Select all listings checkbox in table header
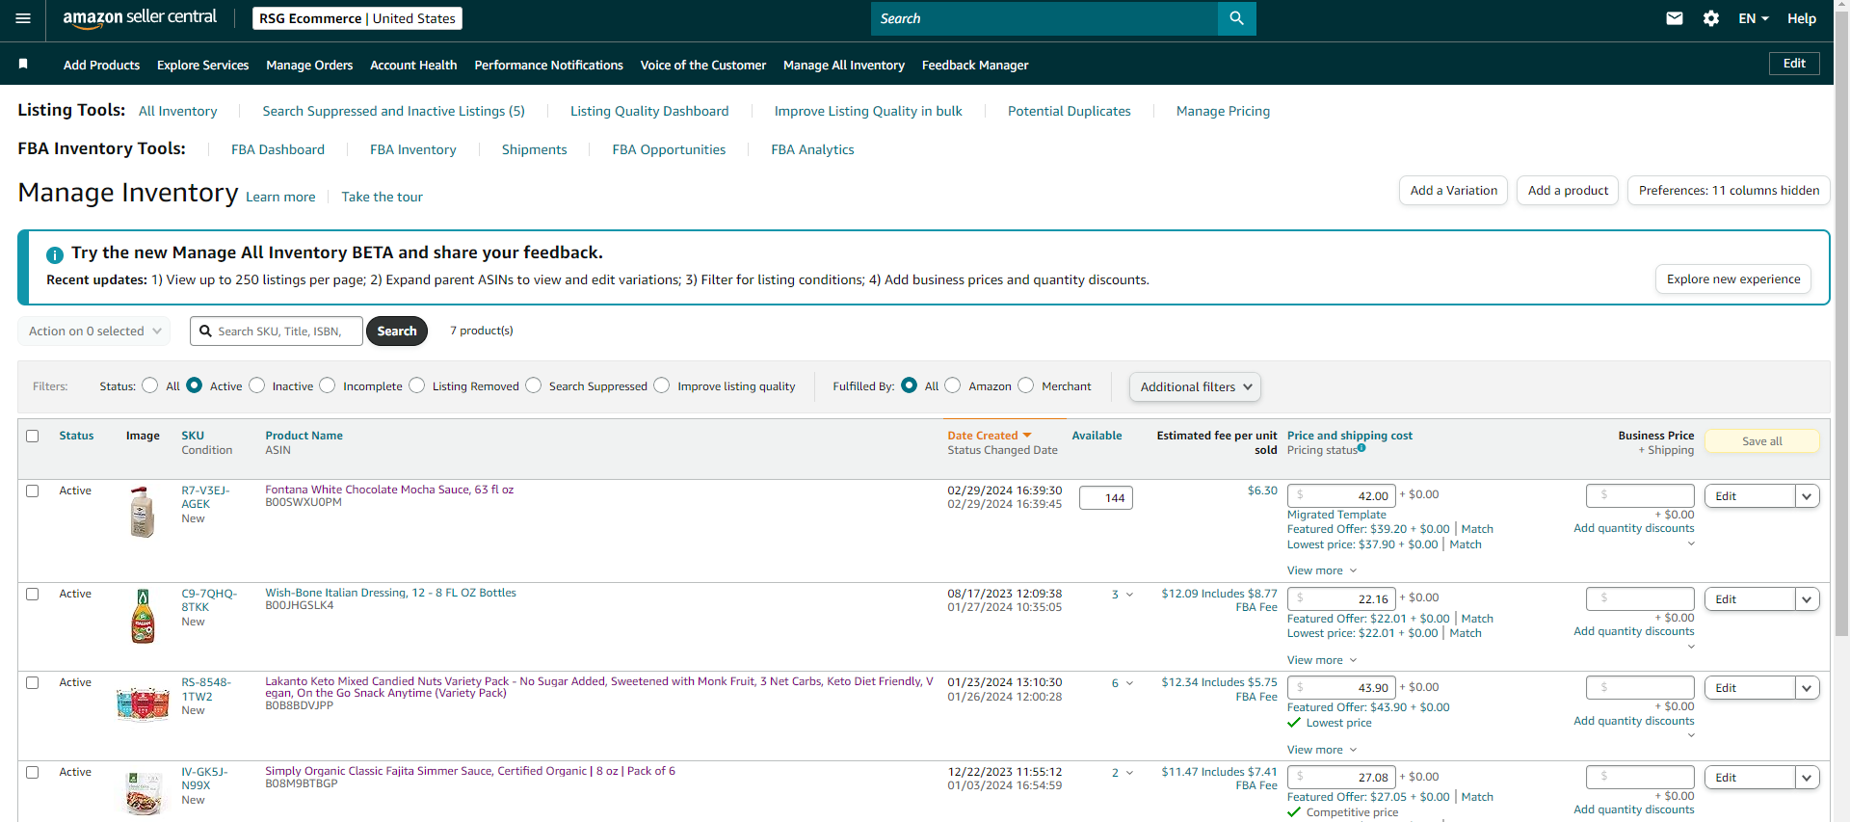The width and height of the screenshot is (1850, 822). click(33, 436)
